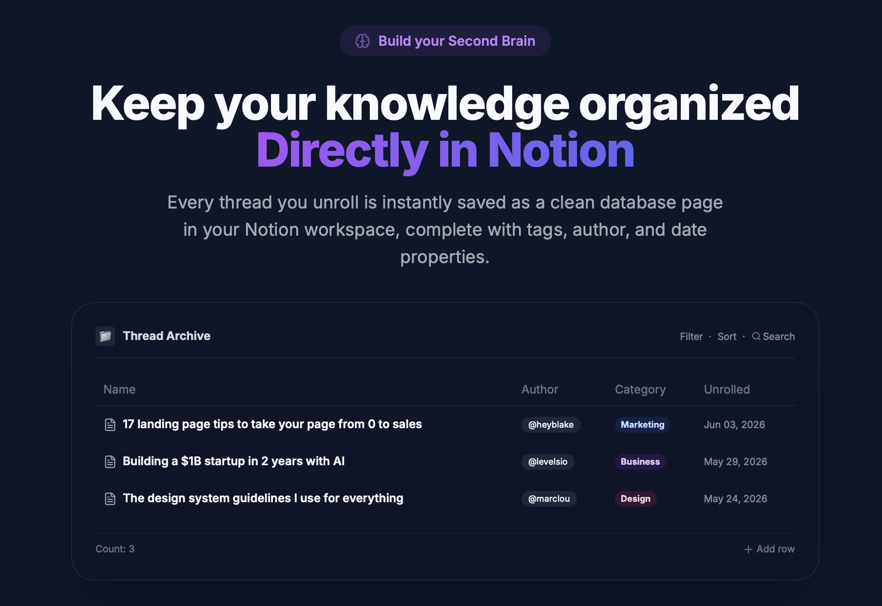Click the @marclou author tag
Viewport: 882px width, 606px height.
549,499
